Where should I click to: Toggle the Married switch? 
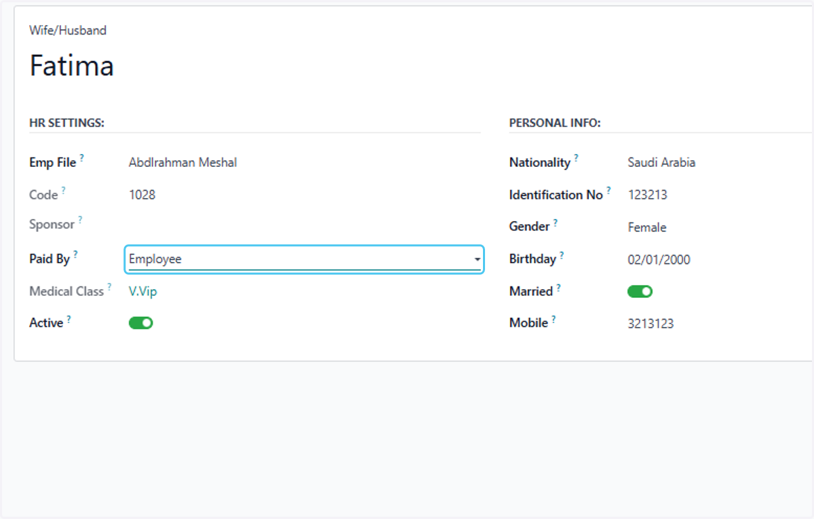tap(640, 291)
